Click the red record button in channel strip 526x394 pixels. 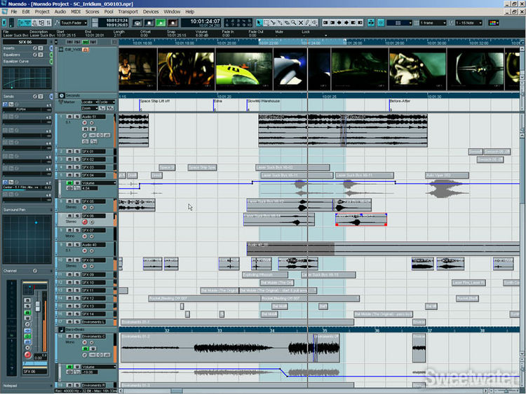point(28,355)
